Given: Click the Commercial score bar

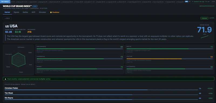Looking at the screenshot, I should coord(80,59).
